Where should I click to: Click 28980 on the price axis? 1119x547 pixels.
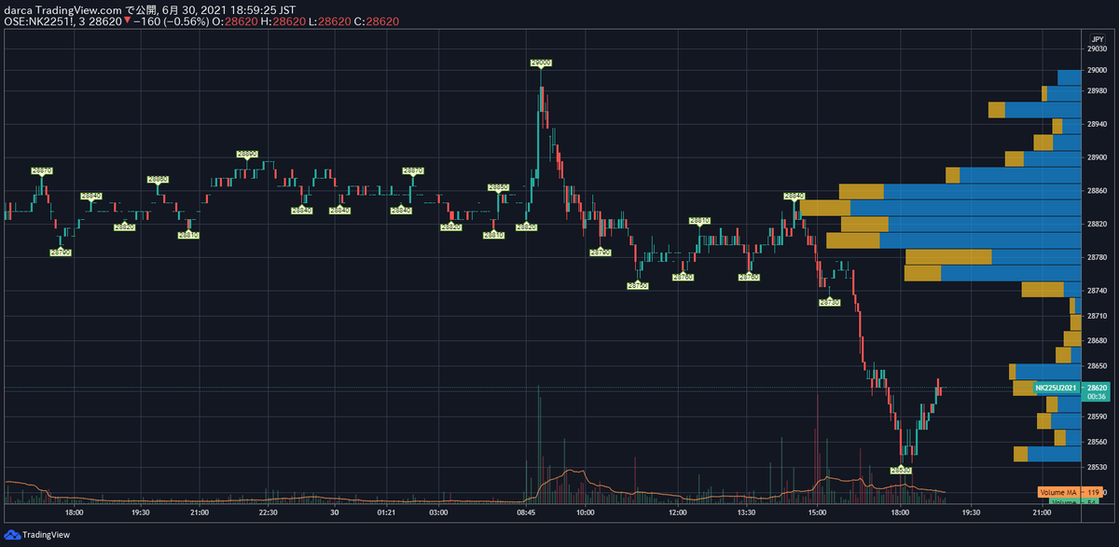(x=1097, y=90)
